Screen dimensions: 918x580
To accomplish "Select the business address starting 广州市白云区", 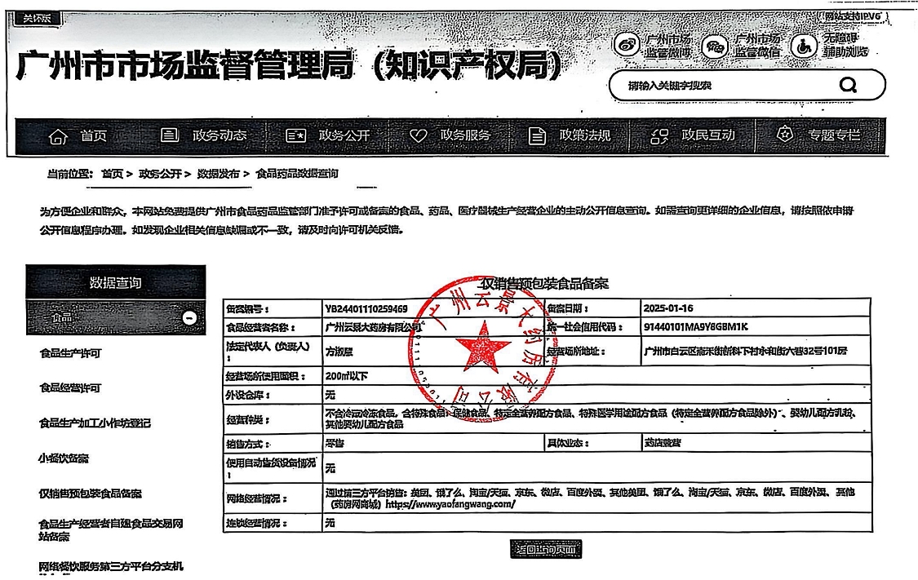I will tap(745, 351).
